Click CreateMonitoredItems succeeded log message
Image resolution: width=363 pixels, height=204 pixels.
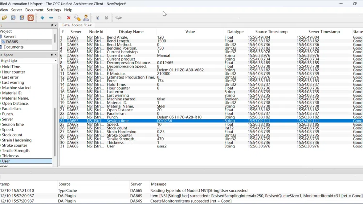191,201
